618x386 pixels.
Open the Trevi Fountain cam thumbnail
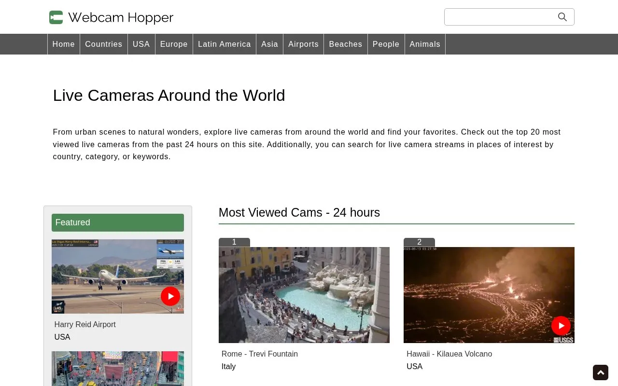point(304,295)
